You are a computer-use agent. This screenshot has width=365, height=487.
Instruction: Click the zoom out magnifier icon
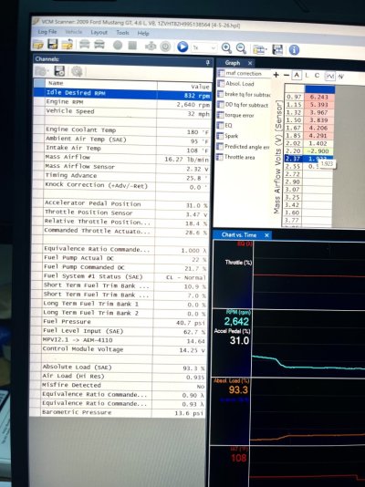[241, 48]
